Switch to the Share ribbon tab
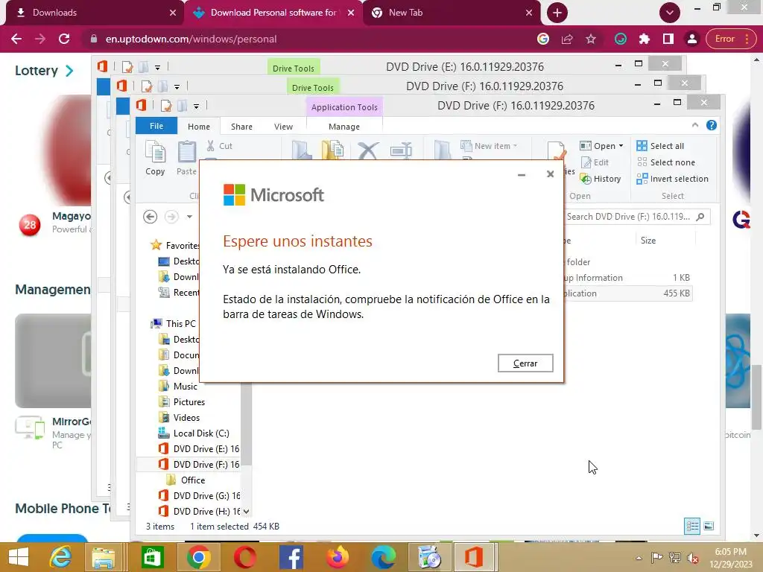The width and height of the screenshot is (763, 572). click(241, 127)
